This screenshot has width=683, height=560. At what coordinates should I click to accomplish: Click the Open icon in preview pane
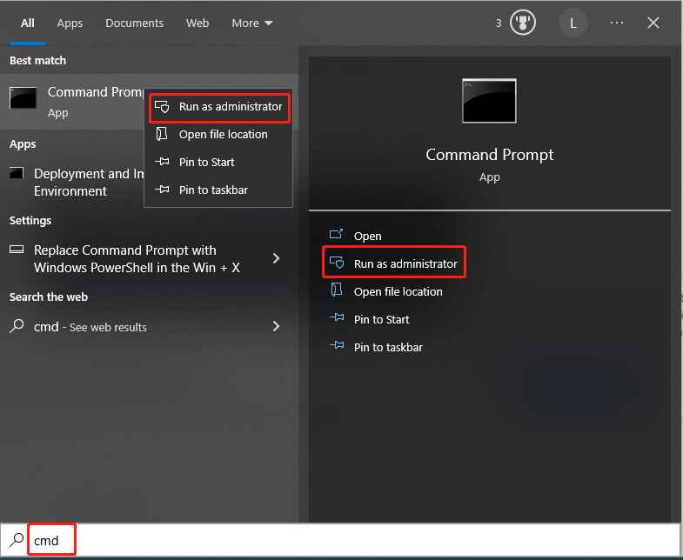click(336, 234)
